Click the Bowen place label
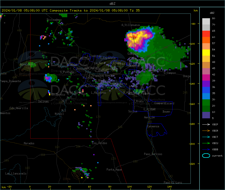Viewport: 225px width, 190px height. (166, 112)
